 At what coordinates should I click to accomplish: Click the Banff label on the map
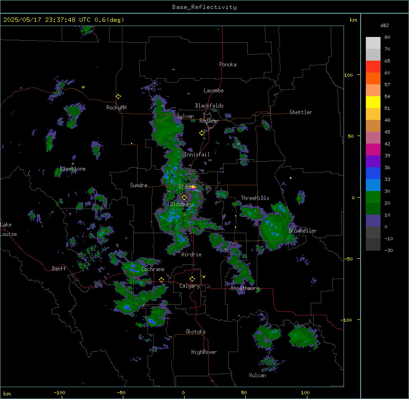[59, 269]
